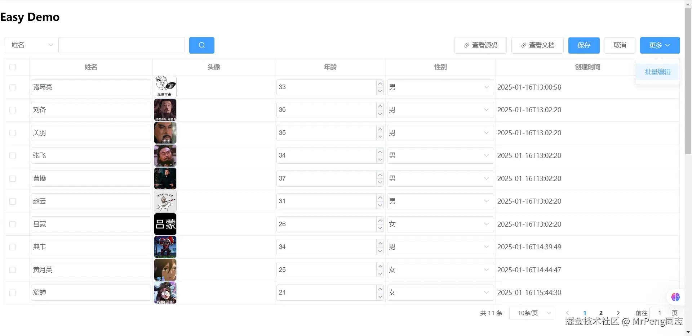Click the link icon in 查看文档 button
Screen dimensions: 692x336
[524, 45]
